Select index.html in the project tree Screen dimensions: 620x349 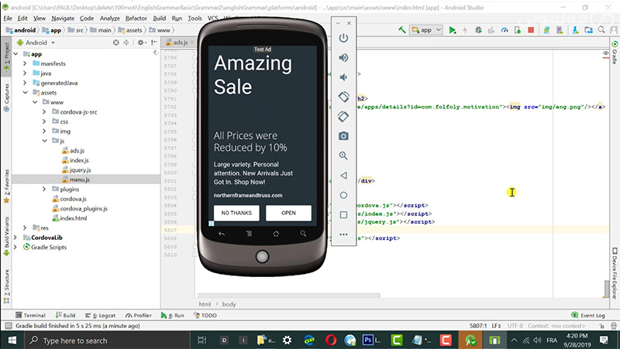(73, 218)
